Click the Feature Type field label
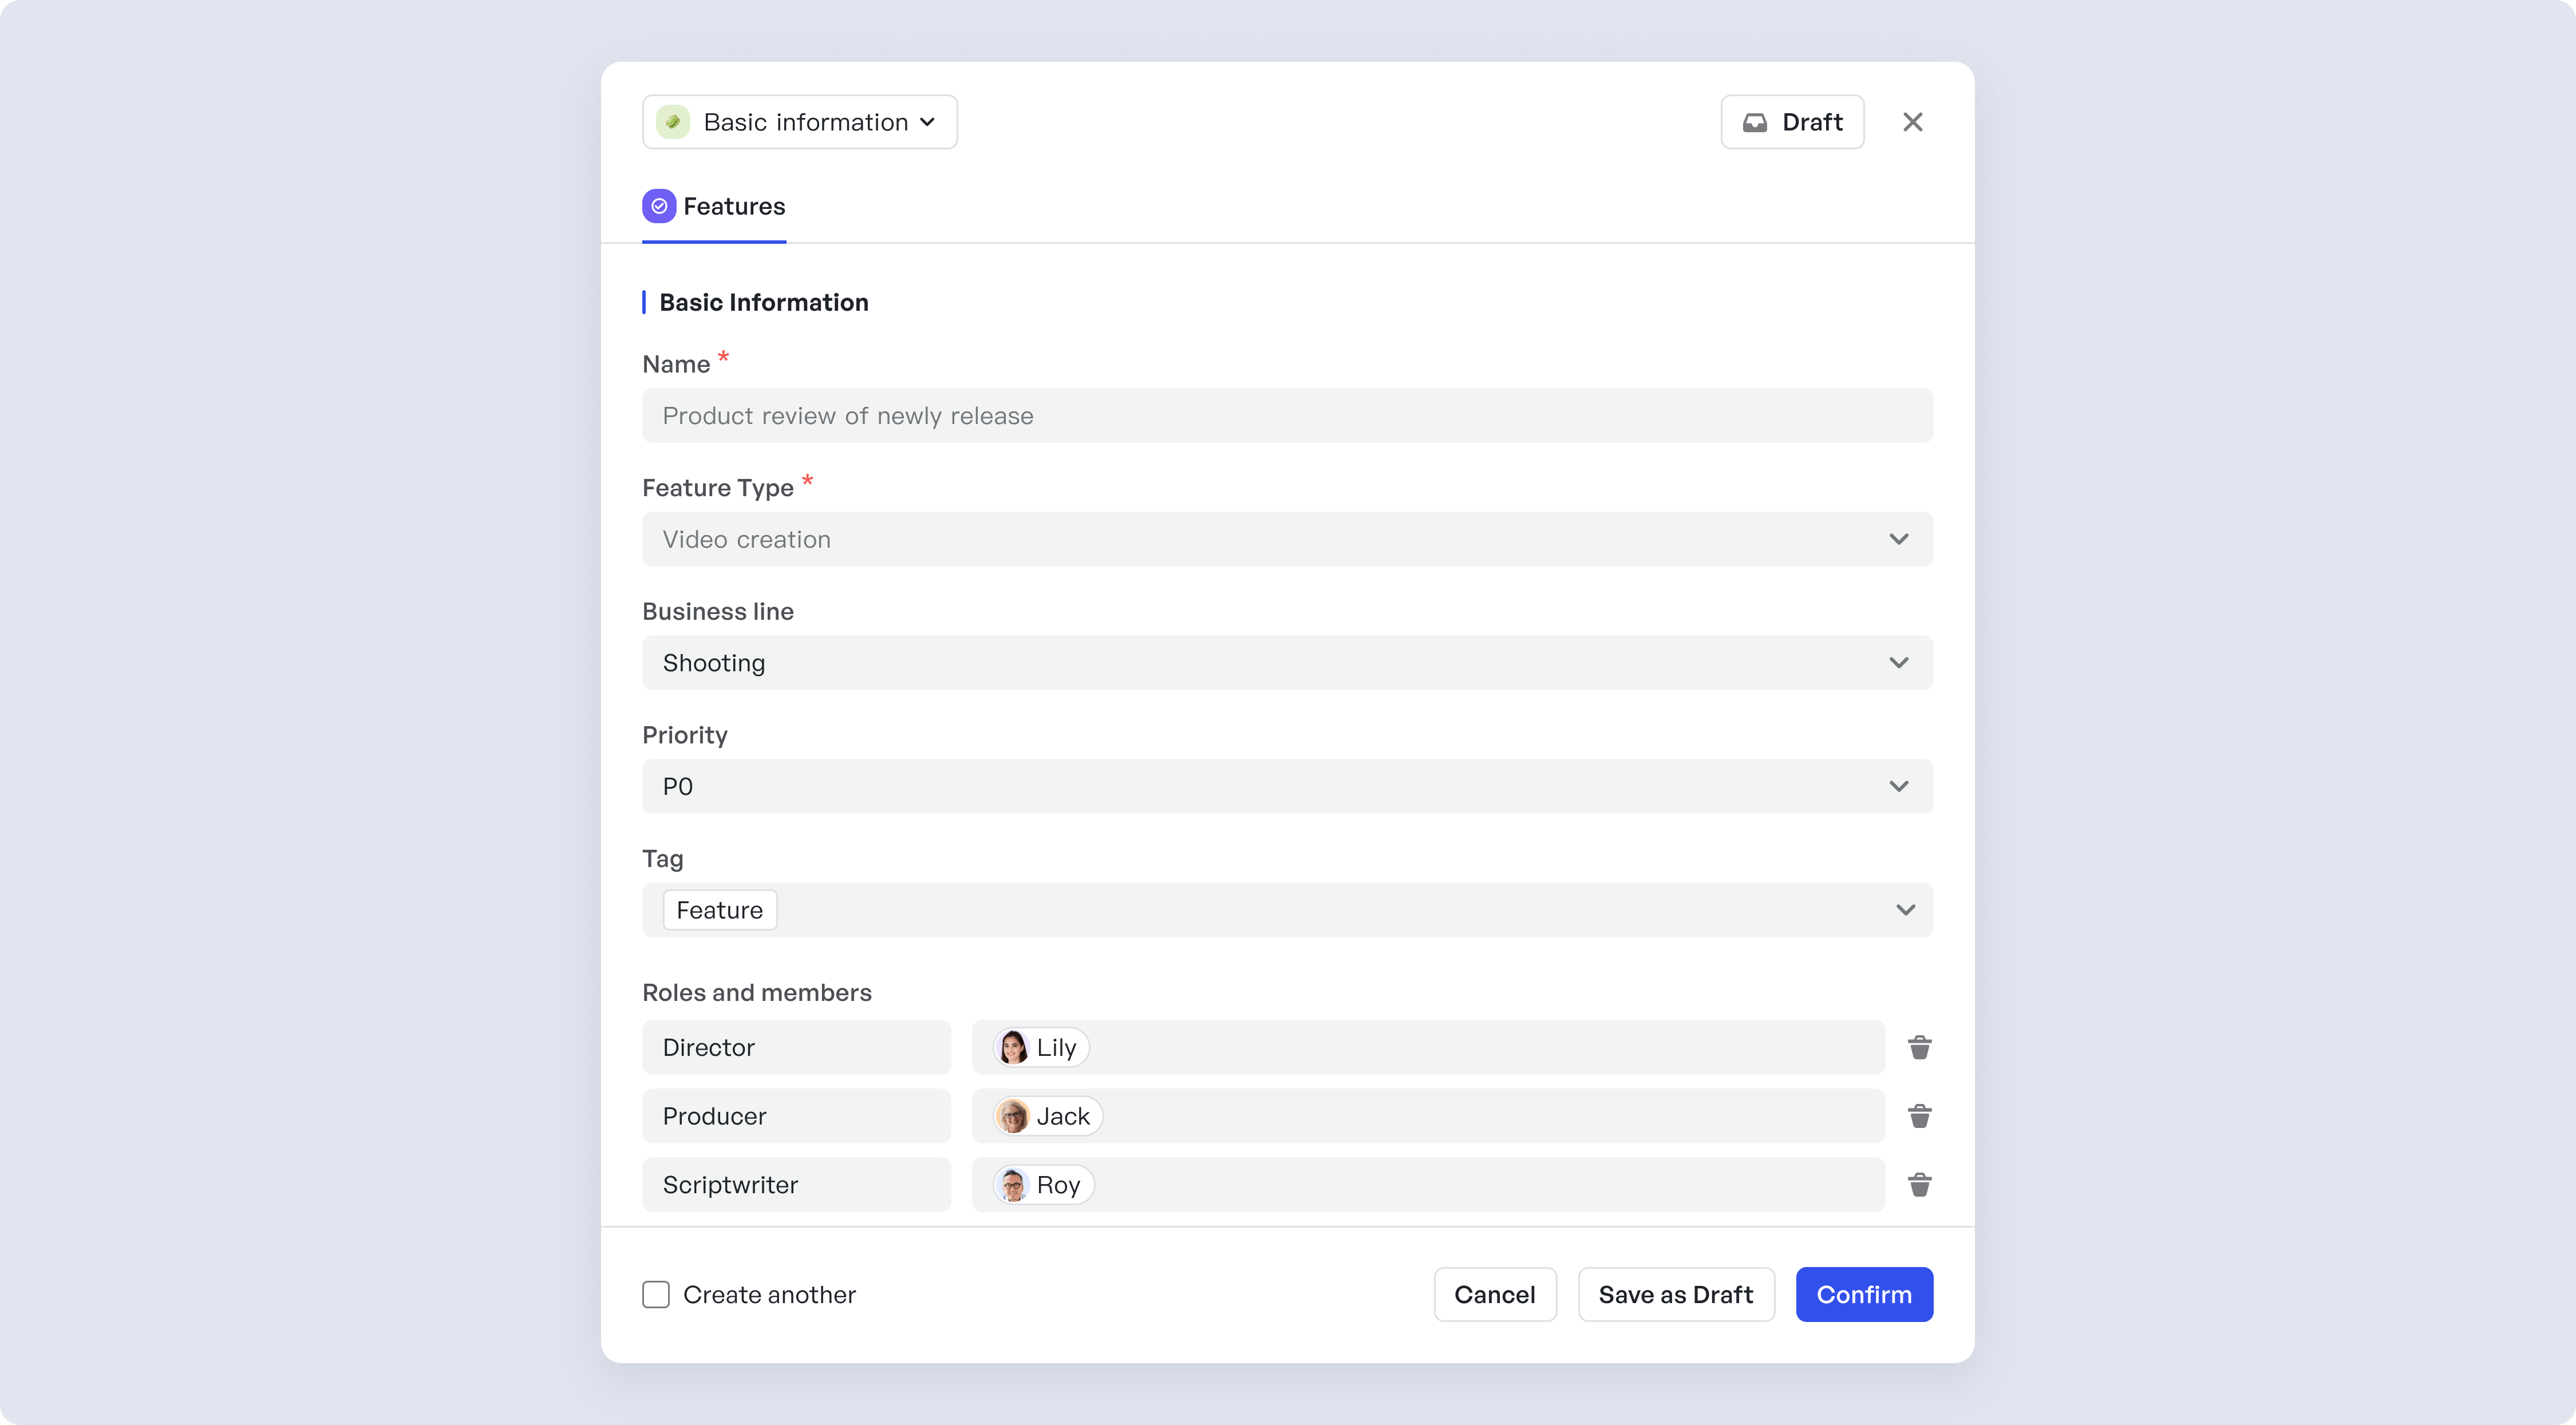Viewport: 2576px width, 1425px height. coord(718,488)
